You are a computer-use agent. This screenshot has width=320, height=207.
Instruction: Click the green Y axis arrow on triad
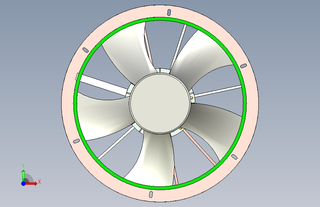point(24,175)
